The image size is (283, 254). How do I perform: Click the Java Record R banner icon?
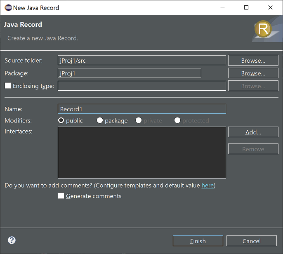tap(263, 29)
